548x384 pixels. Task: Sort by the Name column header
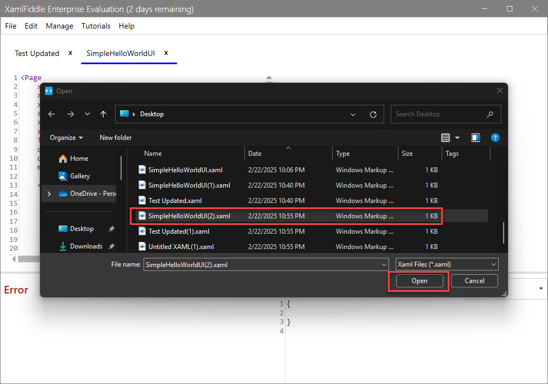tap(153, 154)
